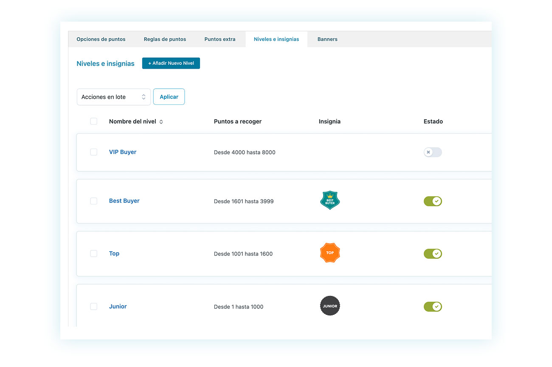Image resolution: width=552 pixels, height=367 pixels.
Task: Click the Niveles e insignias page heading
Action: pos(105,64)
